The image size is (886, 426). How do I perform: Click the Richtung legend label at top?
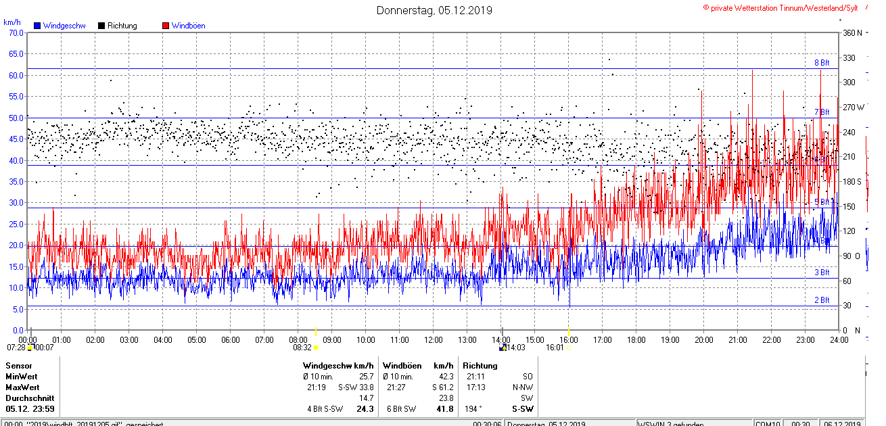[x=122, y=26]
